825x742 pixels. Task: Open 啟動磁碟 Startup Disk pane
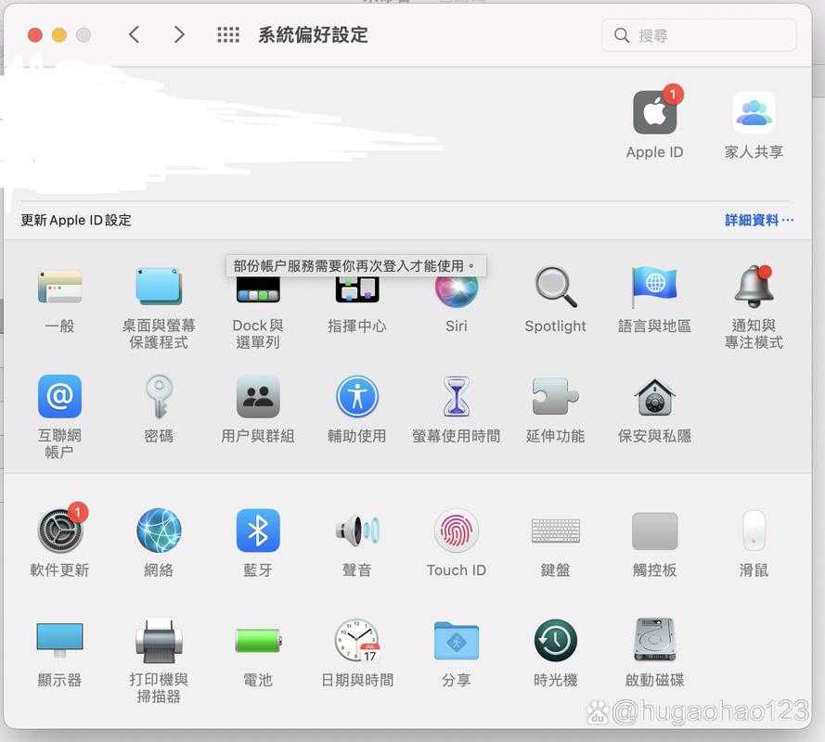(654, 641)
